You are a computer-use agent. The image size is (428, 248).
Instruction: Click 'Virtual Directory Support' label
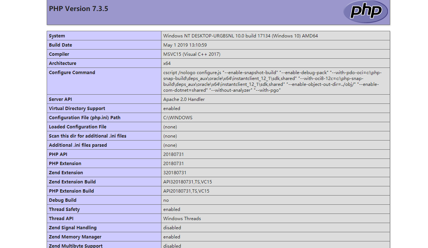[x=77, y=108]
